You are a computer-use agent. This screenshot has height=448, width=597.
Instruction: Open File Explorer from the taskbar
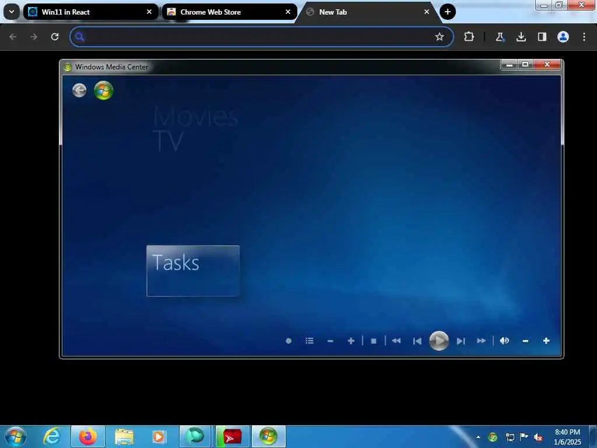[124, 436]
